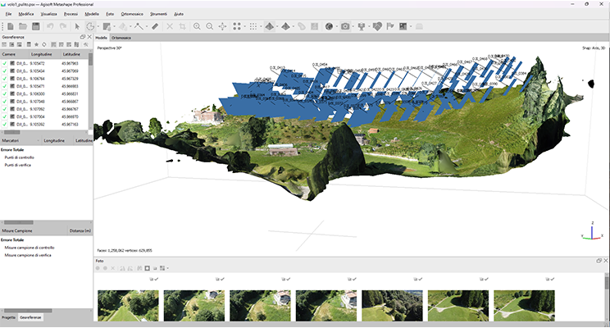
Task: Select Punti di controllo row
Action: coord(20,157)
